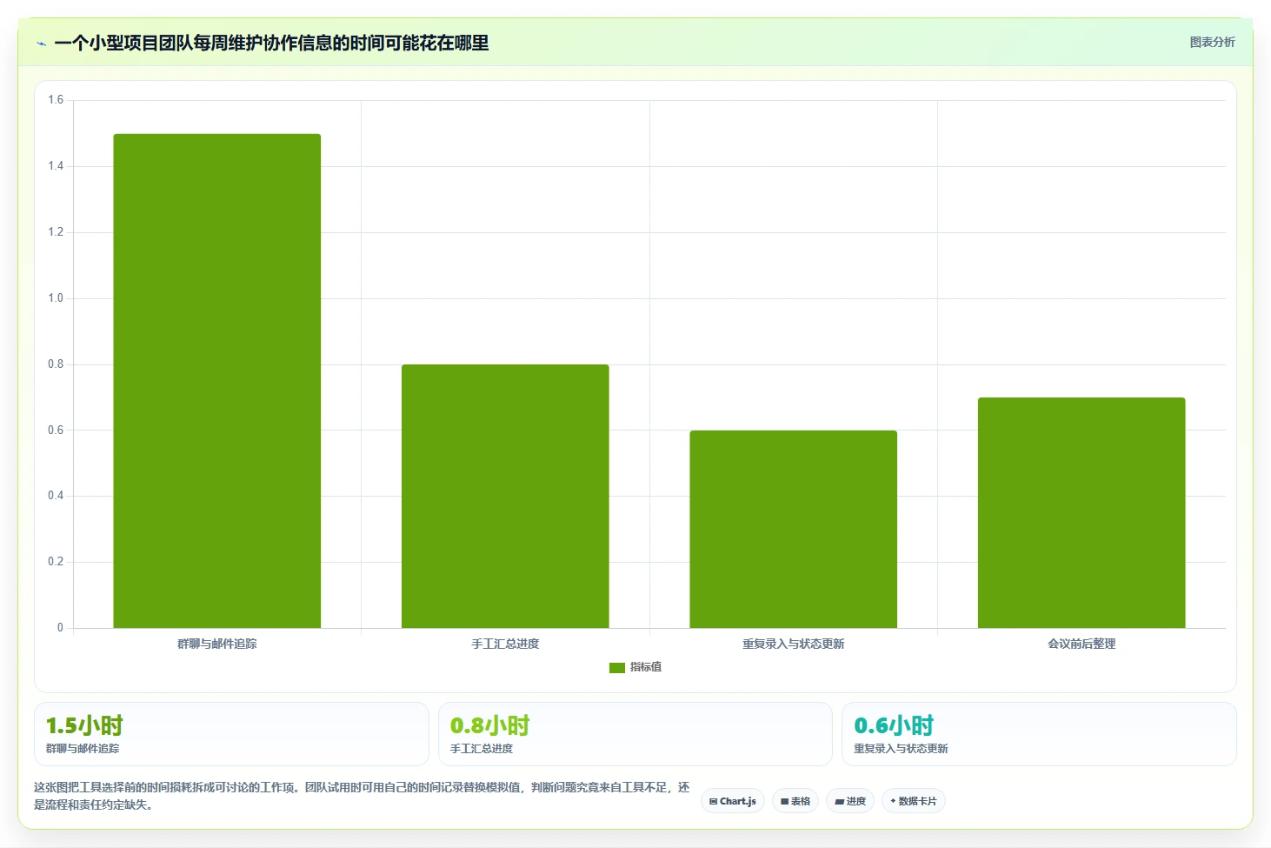The width and height of the screenshot is (1271, 848).
Task: Click the 图表分析 label in header
Action: (1212, 42)
